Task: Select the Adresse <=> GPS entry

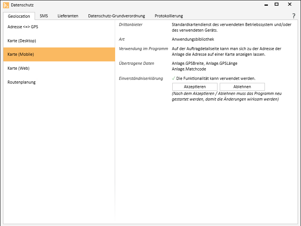Action: click(x=59, y=27)
